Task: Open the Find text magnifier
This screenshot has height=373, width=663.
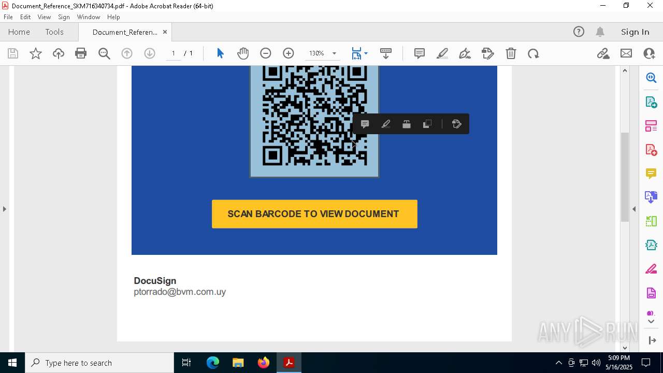Action: pyautogui.click(x=104, y=53)
